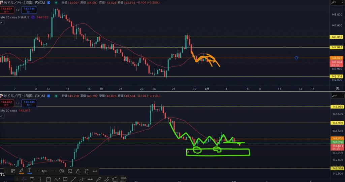The image size is (345, 182).
Task: Click the 144.392 SMA value
Action: tap(42, 17)
